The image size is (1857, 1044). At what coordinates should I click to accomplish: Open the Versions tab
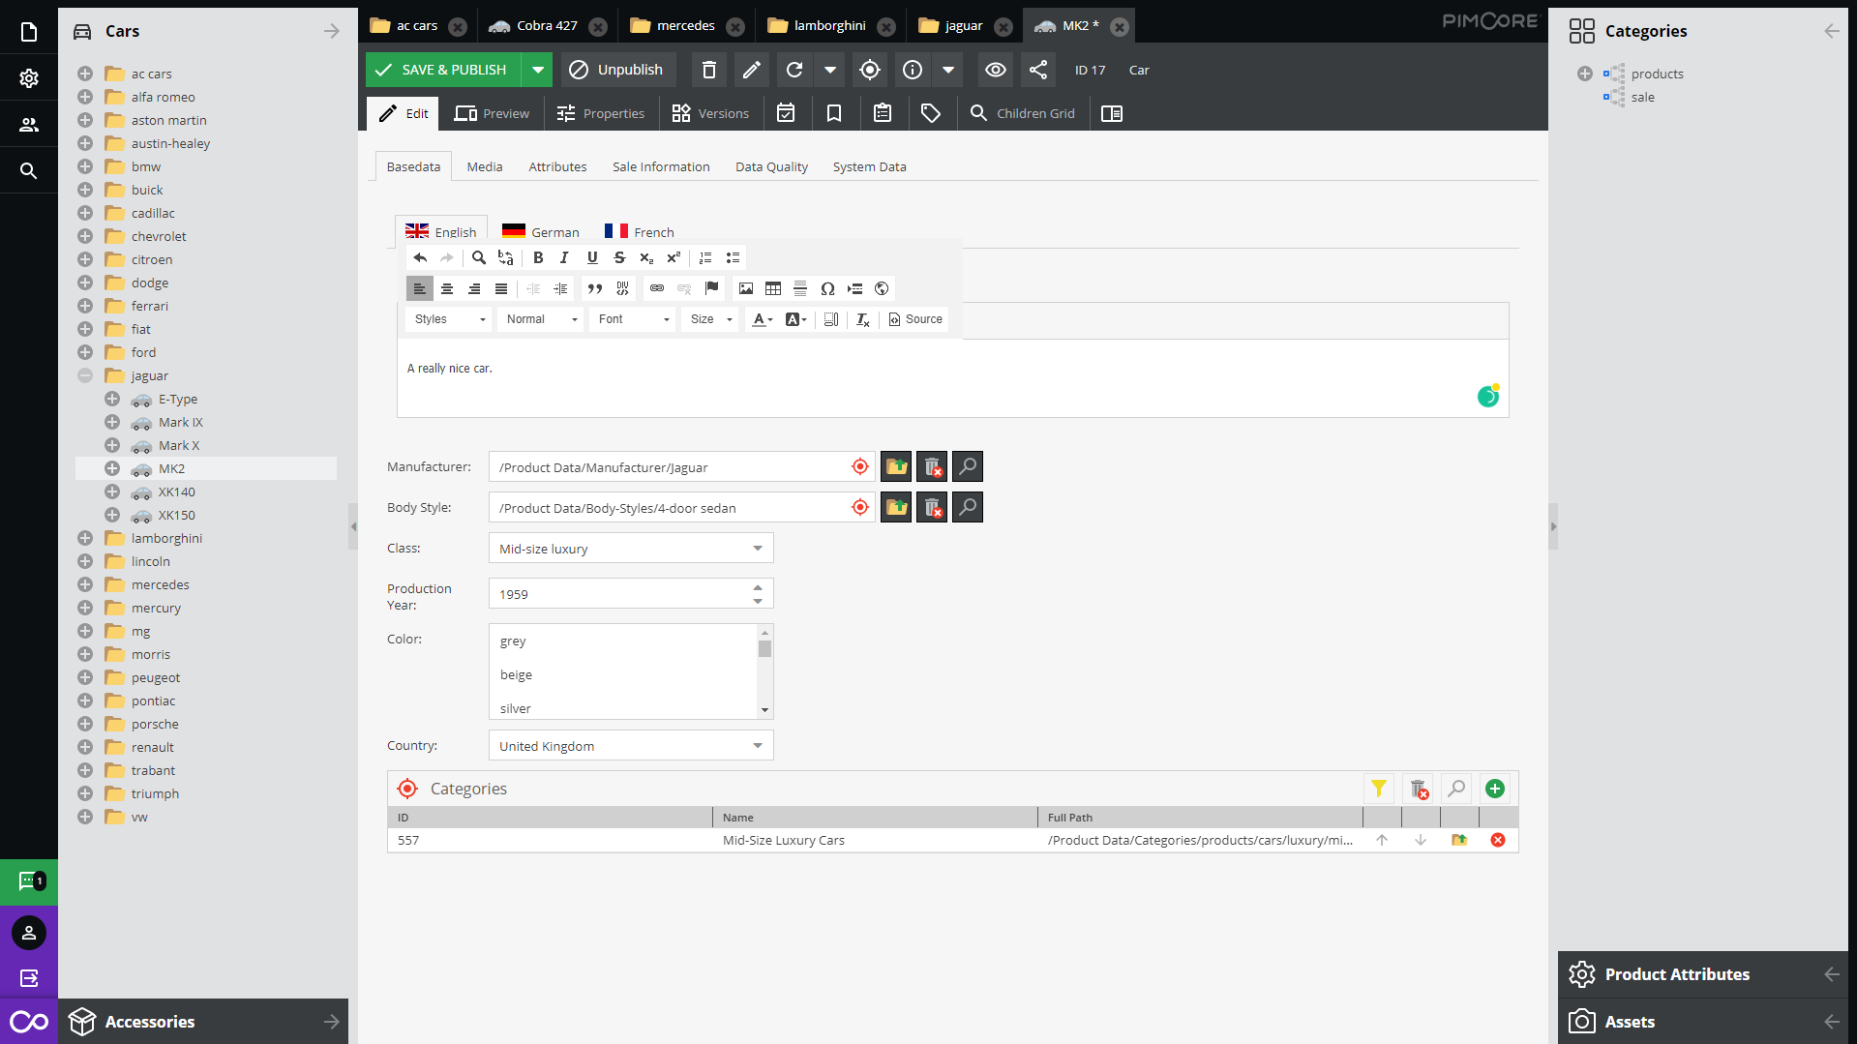[x=710, y=113]
